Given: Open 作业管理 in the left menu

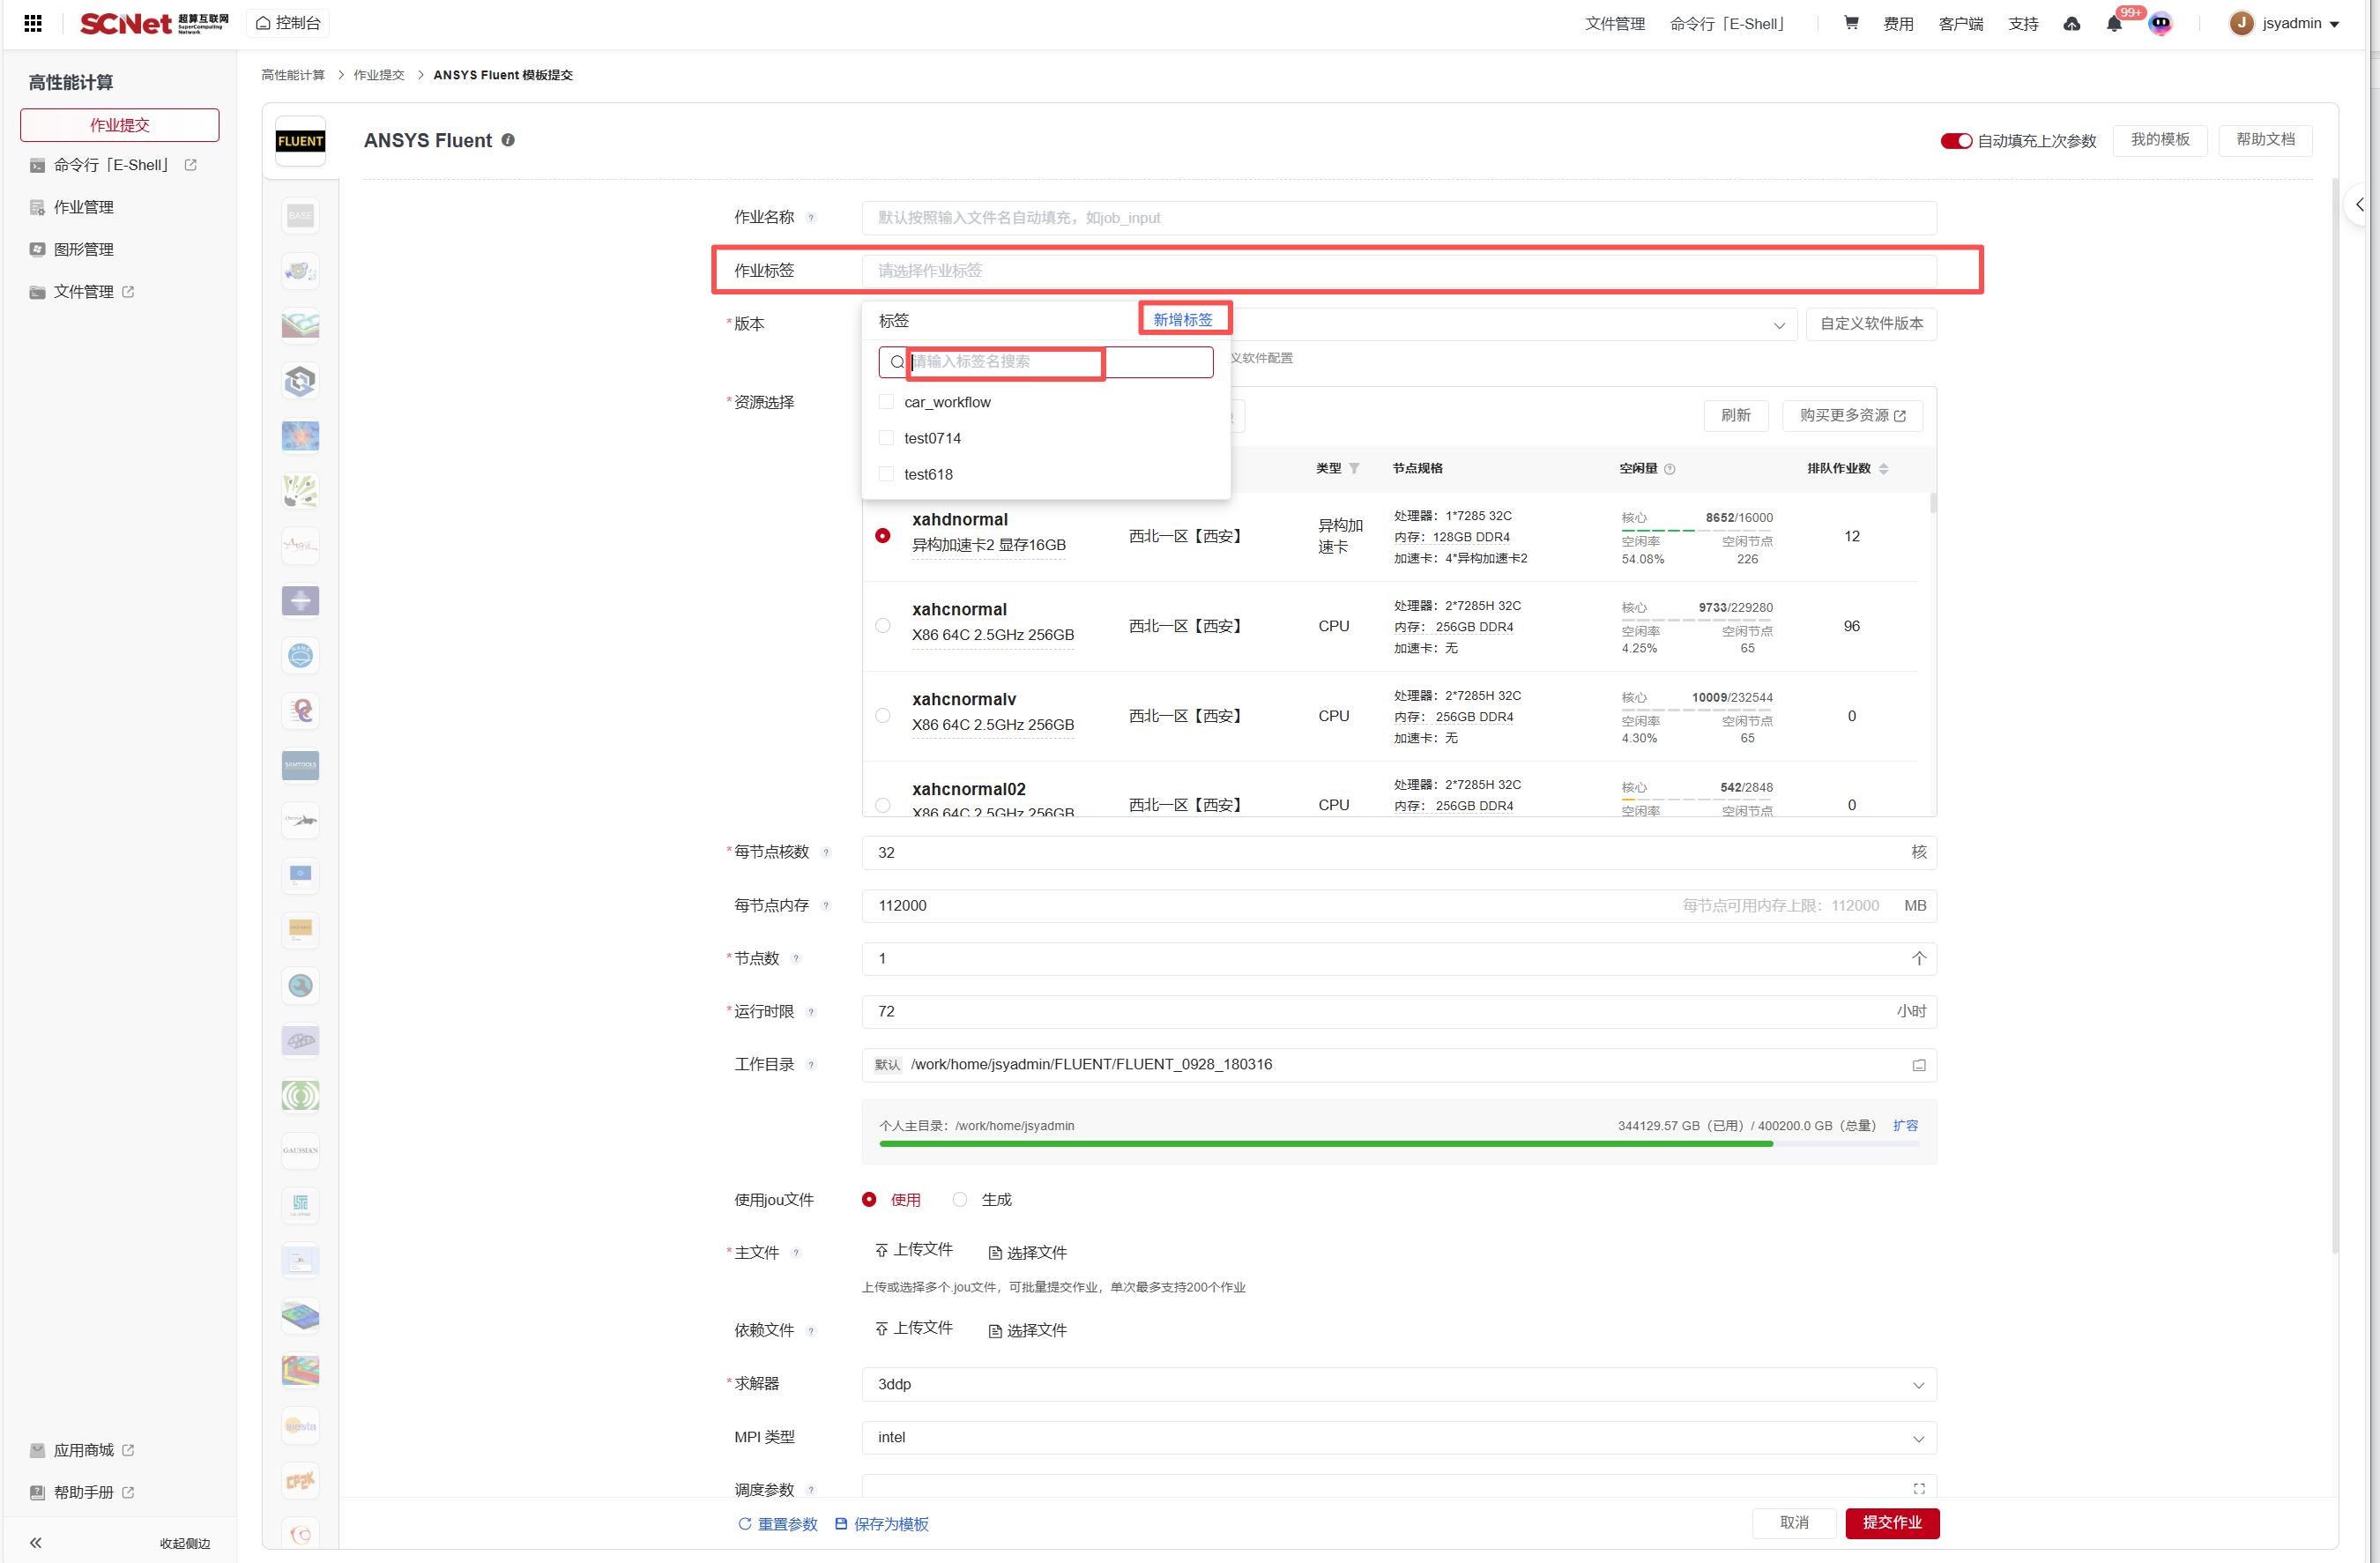Looking at the screenshot, I should pos(83,207).
